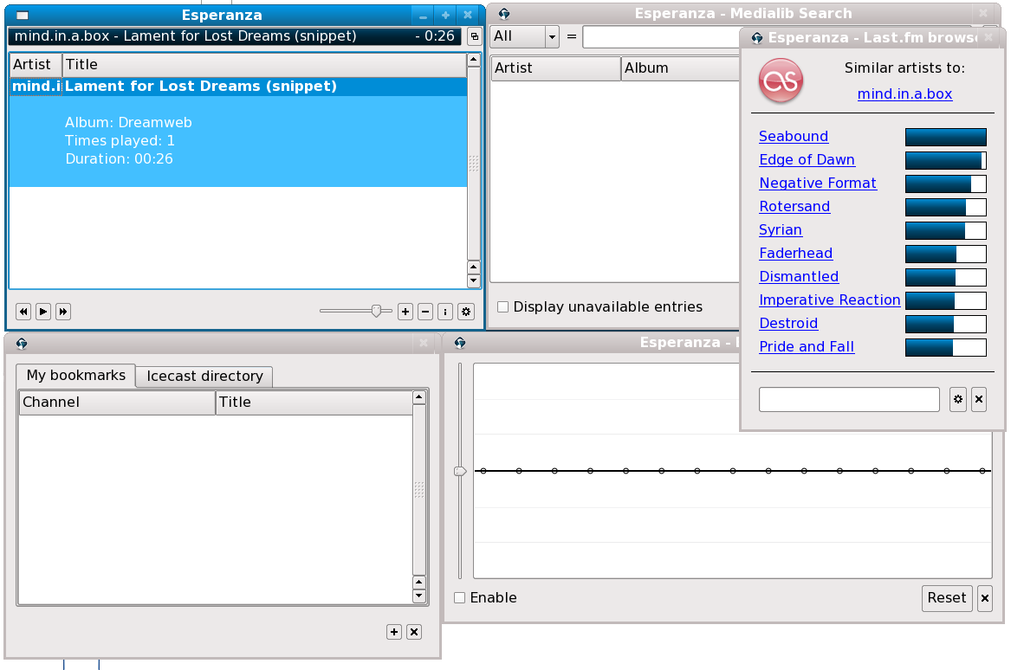Click the plus button under the bookmarks list
Screen dimensions: 1011x670
click(394, 632)
